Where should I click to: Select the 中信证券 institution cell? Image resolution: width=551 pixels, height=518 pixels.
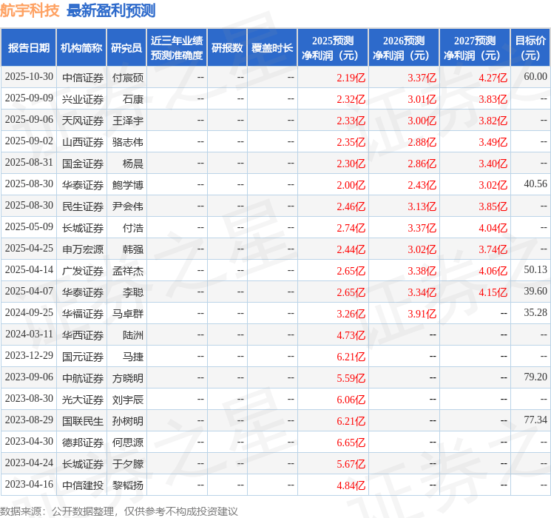click(83, 78)
